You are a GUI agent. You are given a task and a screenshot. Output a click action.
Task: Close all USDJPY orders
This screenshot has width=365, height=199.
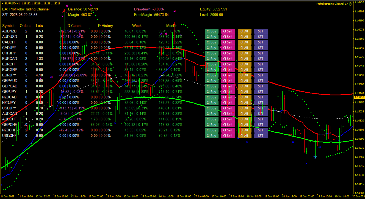pyautogui.click(x=244, y=108)
